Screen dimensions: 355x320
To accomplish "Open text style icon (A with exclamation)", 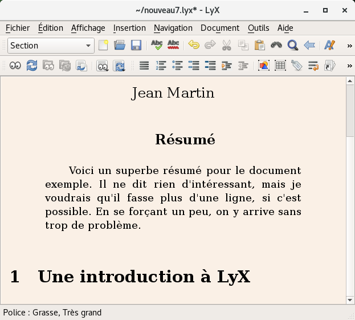I will 329,45.
